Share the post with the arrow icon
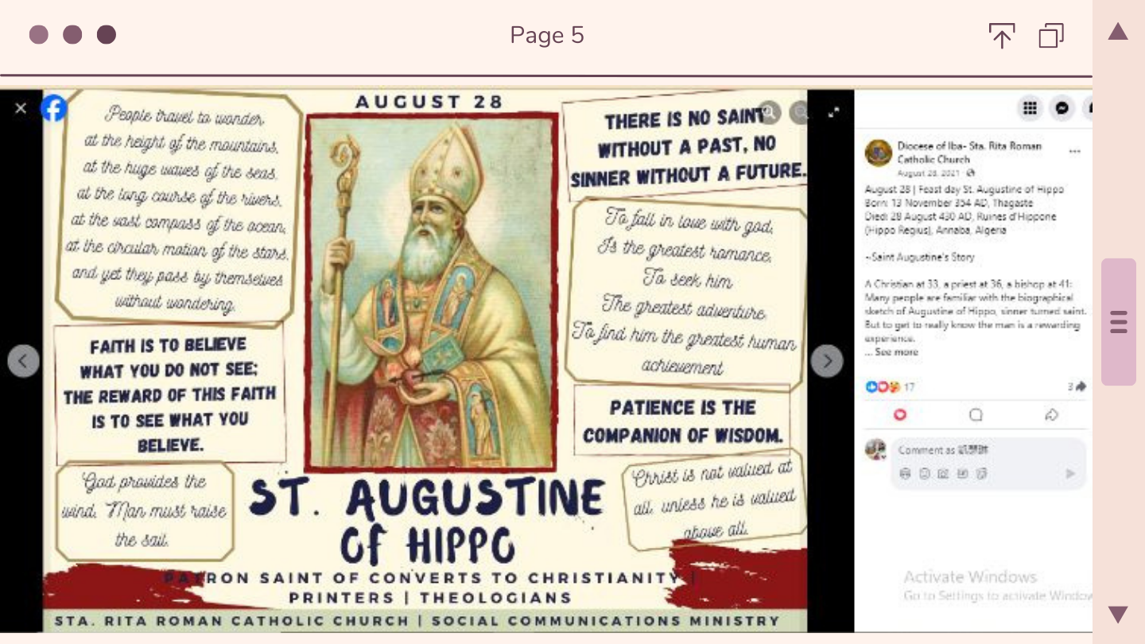1145x644 pixels. pyautogui.click(x=1051, y=414)
